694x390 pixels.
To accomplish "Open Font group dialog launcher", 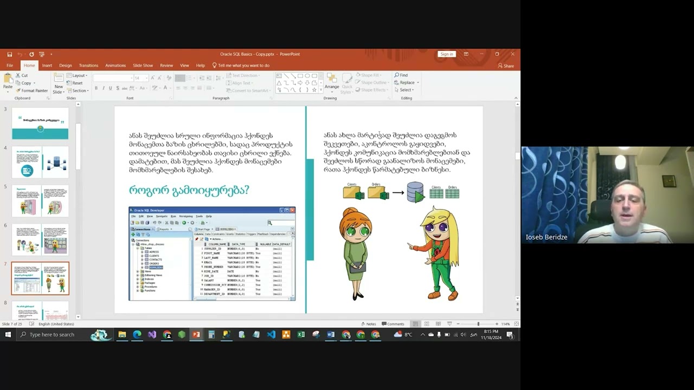I will [x=172, y=99].
